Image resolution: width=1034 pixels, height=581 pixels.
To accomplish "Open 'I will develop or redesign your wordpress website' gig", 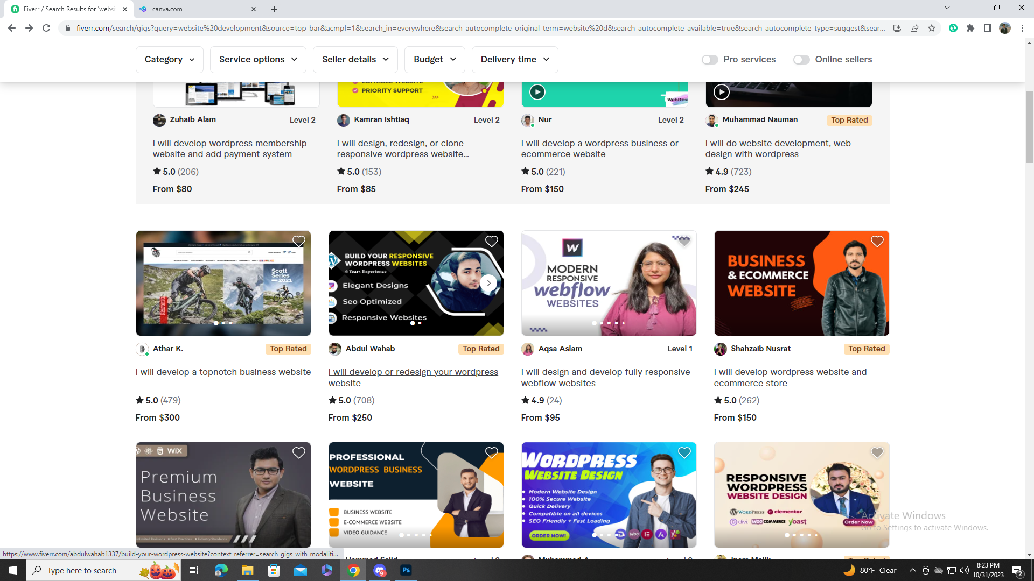I will click(x=413, y=377).
